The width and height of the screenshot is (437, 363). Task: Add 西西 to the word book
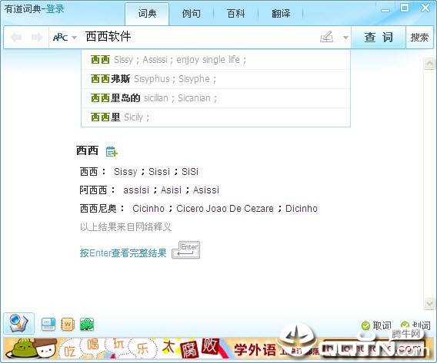[112, 151]
